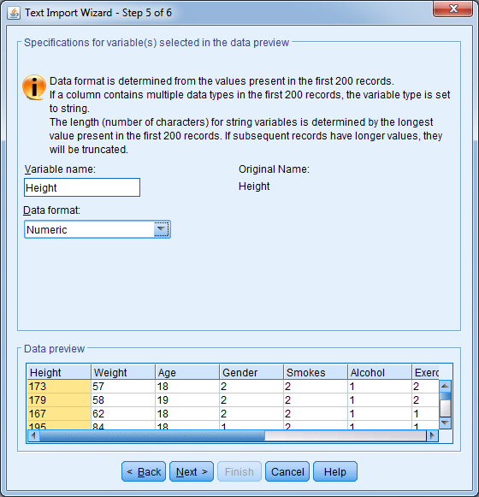Select the Weight column header
This screenshot has width=479, height=497.
(x=123, y=372)
